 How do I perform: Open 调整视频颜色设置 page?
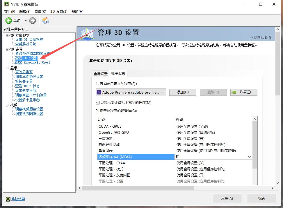[29, 109]
